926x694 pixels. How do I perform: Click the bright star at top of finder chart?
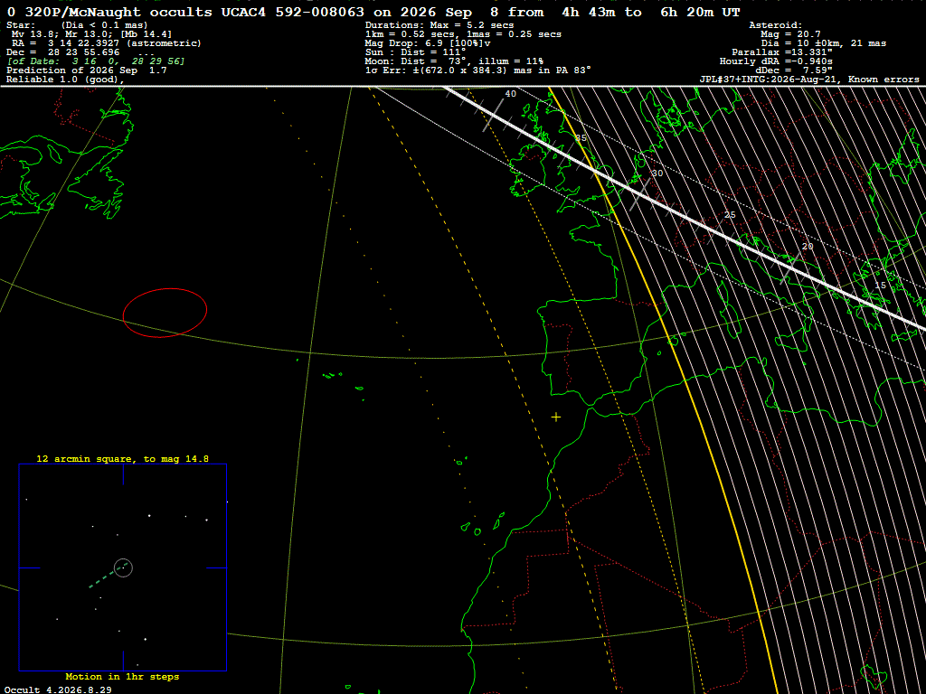149,516
